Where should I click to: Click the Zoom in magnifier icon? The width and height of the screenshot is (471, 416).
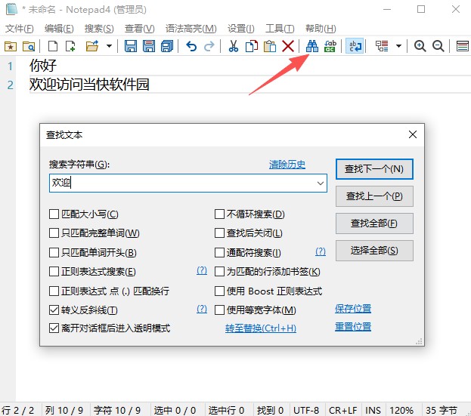(420, 46)
